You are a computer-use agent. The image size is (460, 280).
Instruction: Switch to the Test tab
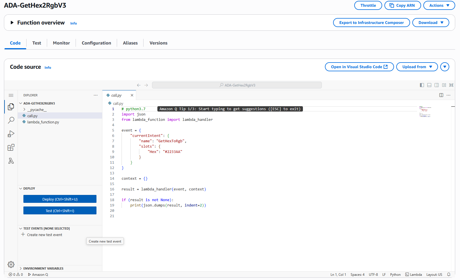37,43
